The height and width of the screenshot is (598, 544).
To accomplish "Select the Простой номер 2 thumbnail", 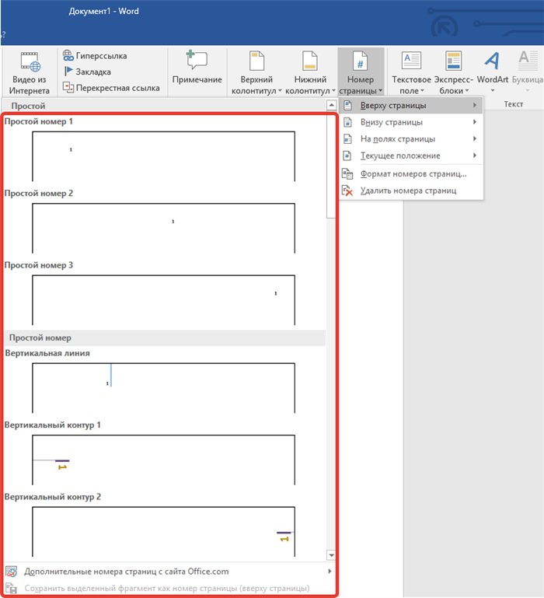I will 163,228.
